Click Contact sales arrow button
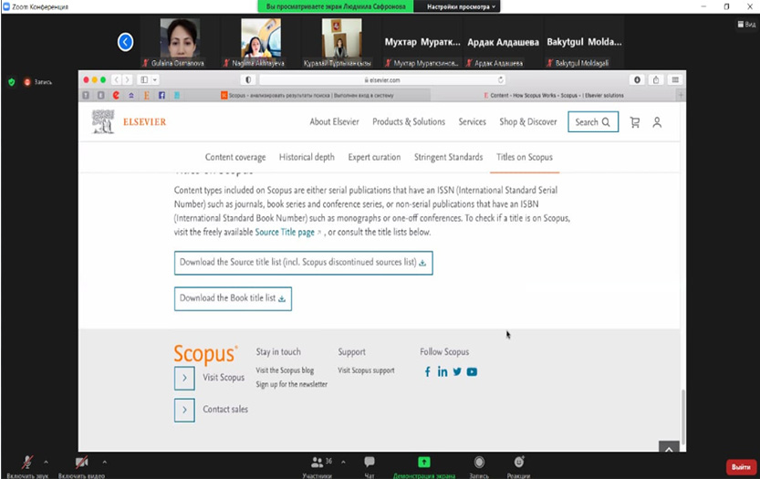760x479 pixels. (x=184, y=410)
